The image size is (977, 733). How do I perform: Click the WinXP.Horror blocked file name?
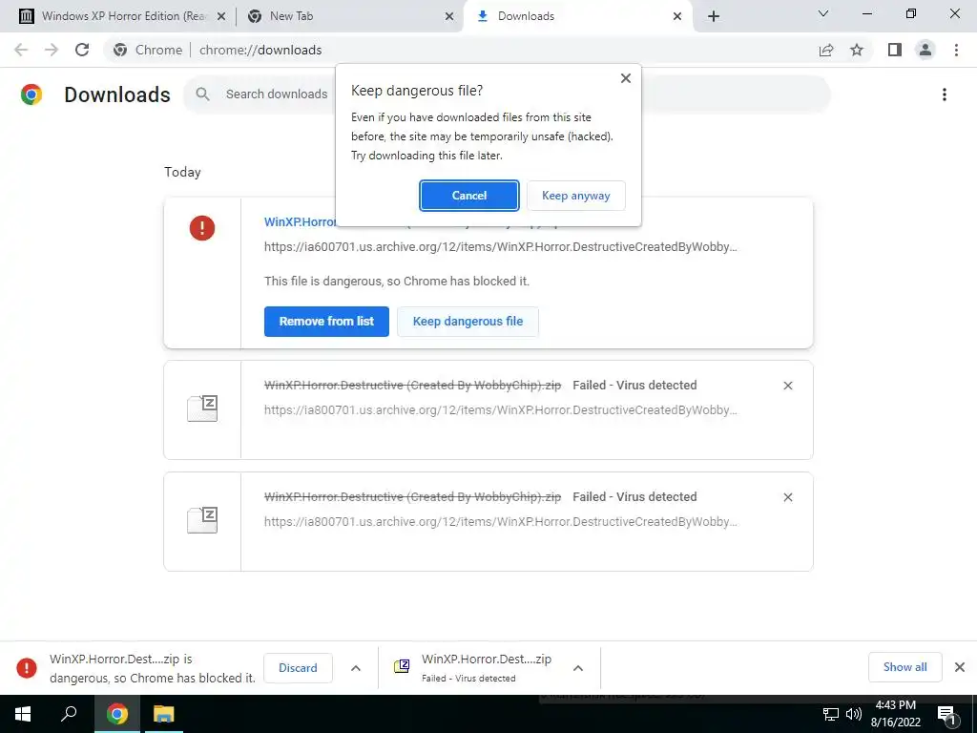301,222
